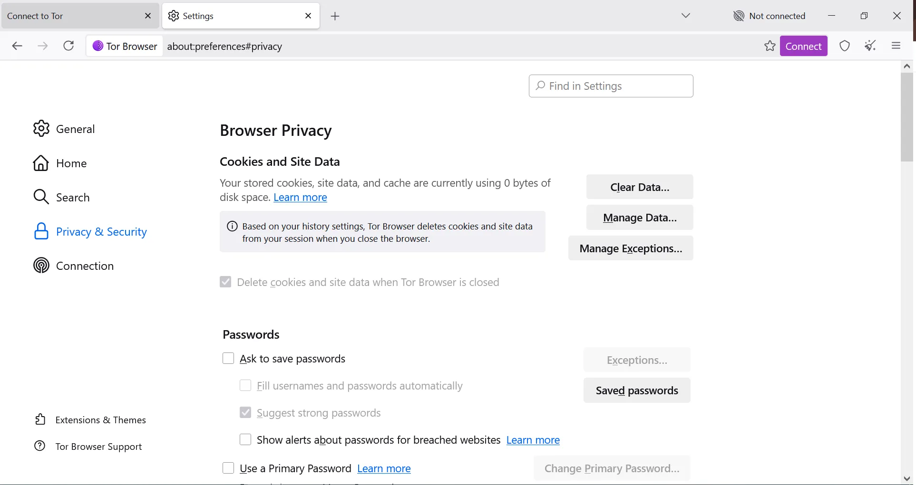916x485 pixels.
Task: Click the Search magnifier icon in sidebar
Action: [41, 197]
